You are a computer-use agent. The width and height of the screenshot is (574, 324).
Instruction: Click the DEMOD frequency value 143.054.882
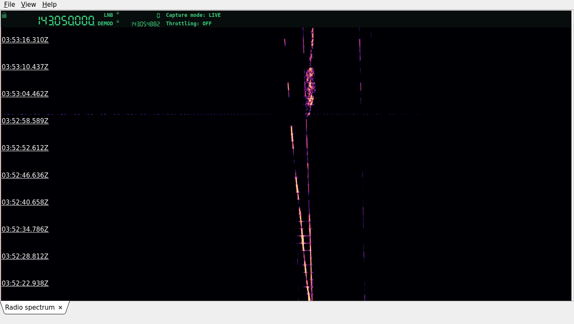[146, 24]
